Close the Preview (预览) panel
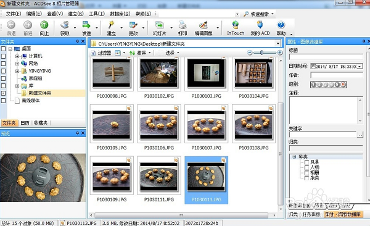This screenshot has height=226, width=370. click(83, 133)
